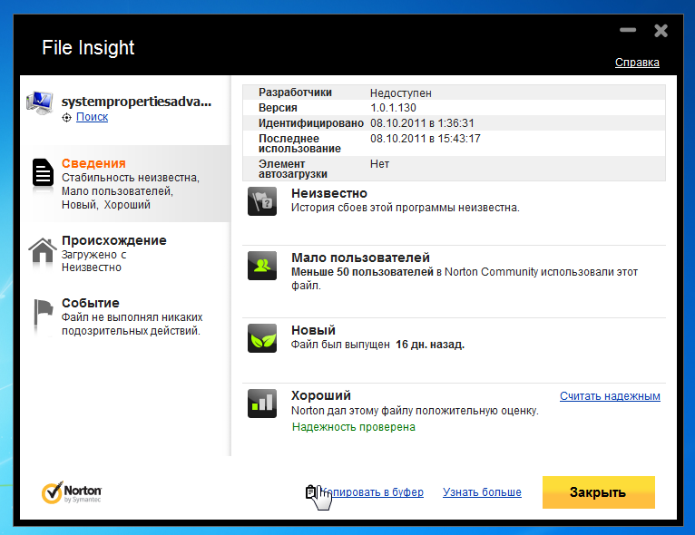Image resolution: width=695 pixels, height=535 pixels.
Task: Click the Norton дал этому файлу положительную оценку text
Action: click(x=415, y=411)
